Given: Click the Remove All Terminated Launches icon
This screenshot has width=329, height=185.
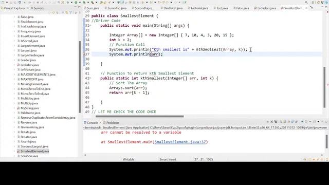Looking at the screenshot, I should [x=276, y=122].
